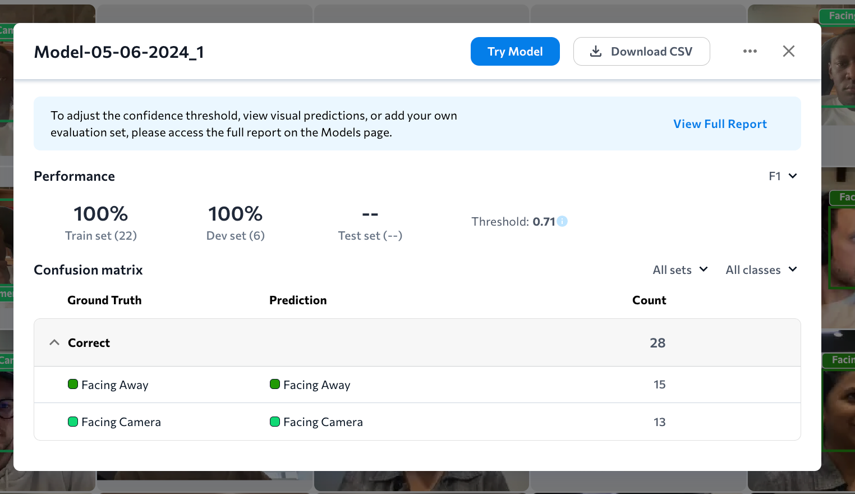This screenshot has height=494, width=855.
Task: Expand the All sets dropdown
Action: (680, 270)
